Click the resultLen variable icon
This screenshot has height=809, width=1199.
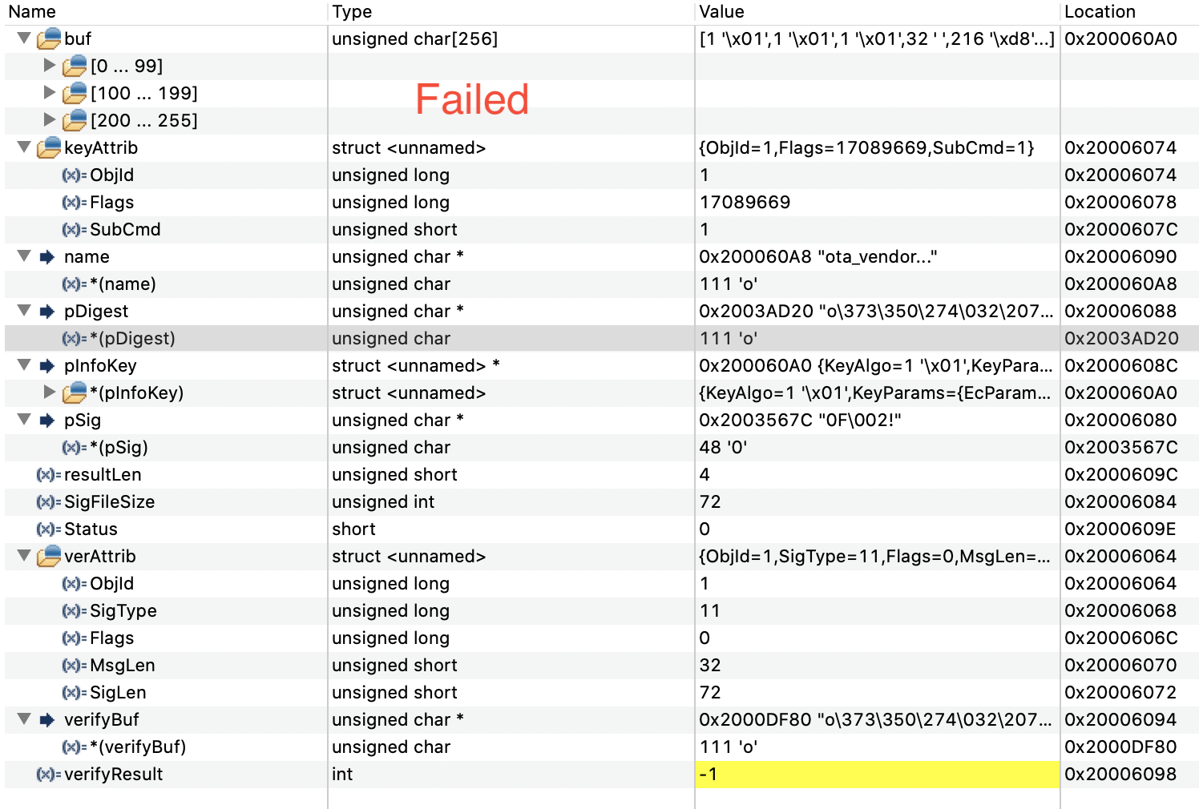(x=48, y=474)
